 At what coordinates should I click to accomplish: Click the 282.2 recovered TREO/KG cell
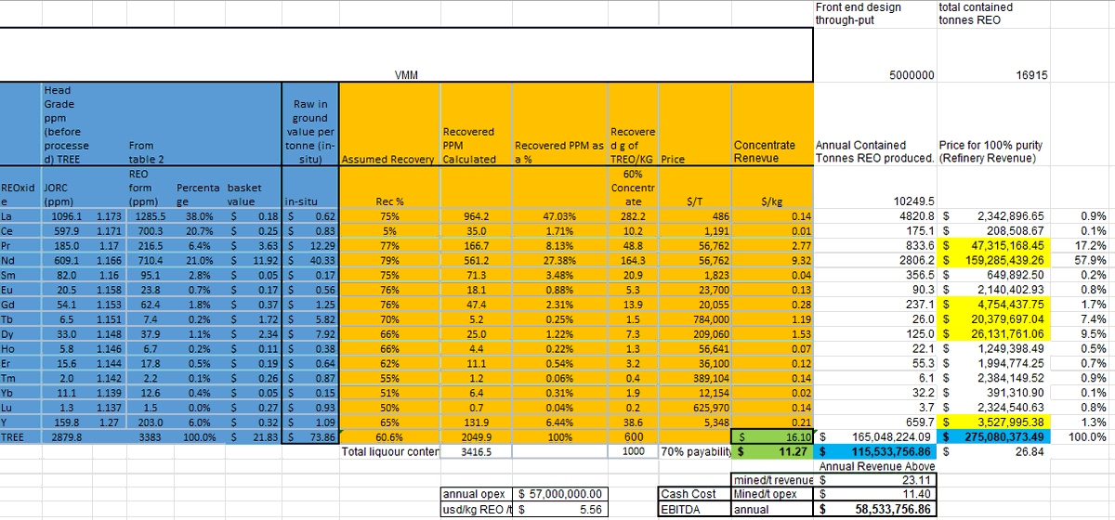(632, 215)
